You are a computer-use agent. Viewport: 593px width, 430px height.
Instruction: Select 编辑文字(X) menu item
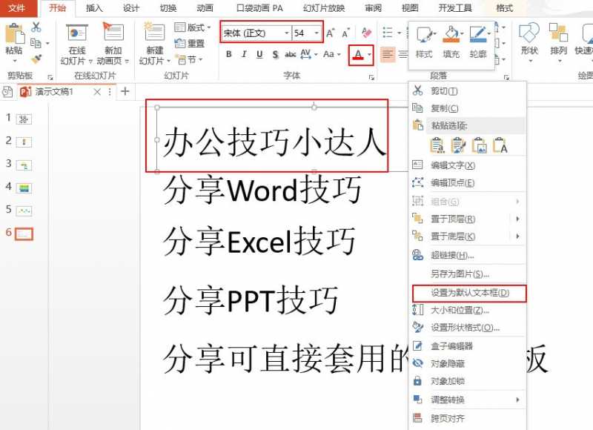(x=468, y=165)
